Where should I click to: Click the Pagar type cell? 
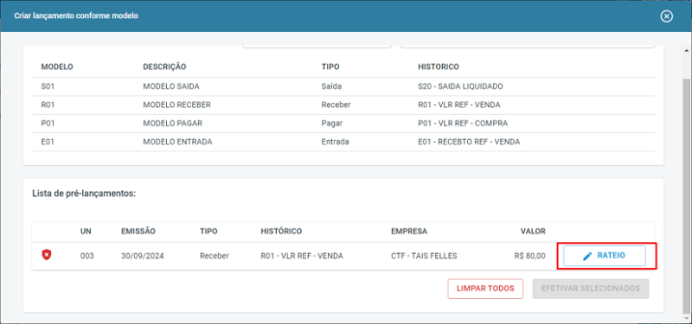[332, 124]
